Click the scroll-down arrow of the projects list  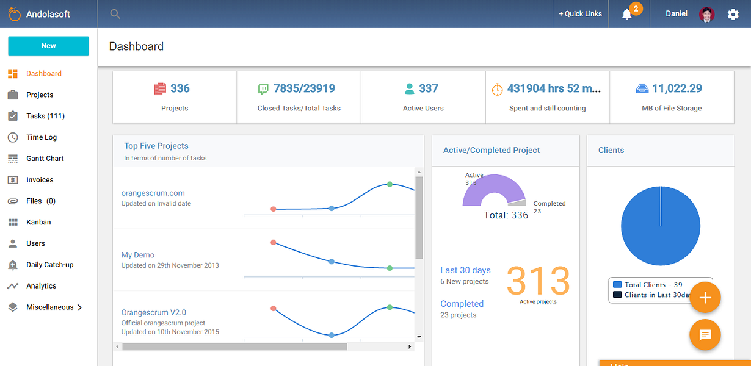419,336
